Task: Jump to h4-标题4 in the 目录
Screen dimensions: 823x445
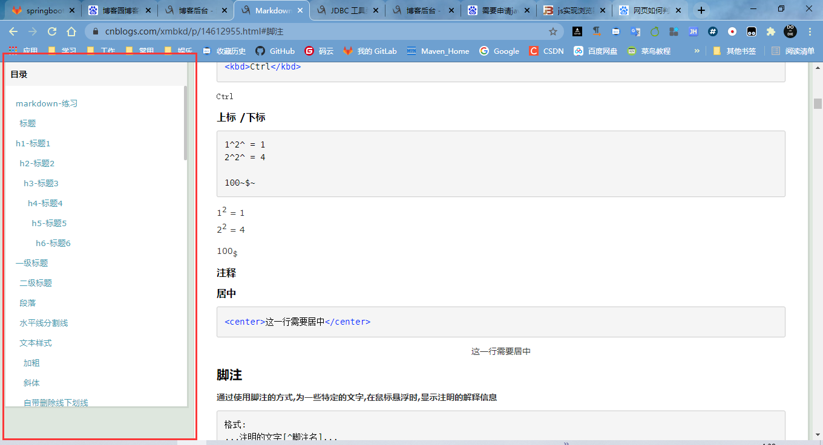Action: (x=45, y=203)
